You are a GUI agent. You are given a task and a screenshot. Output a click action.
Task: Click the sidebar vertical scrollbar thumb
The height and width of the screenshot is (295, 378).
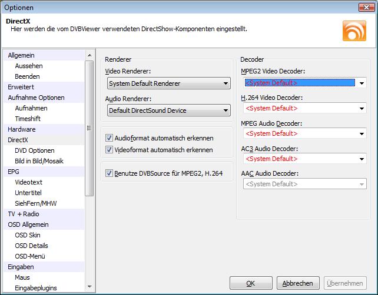89,128
